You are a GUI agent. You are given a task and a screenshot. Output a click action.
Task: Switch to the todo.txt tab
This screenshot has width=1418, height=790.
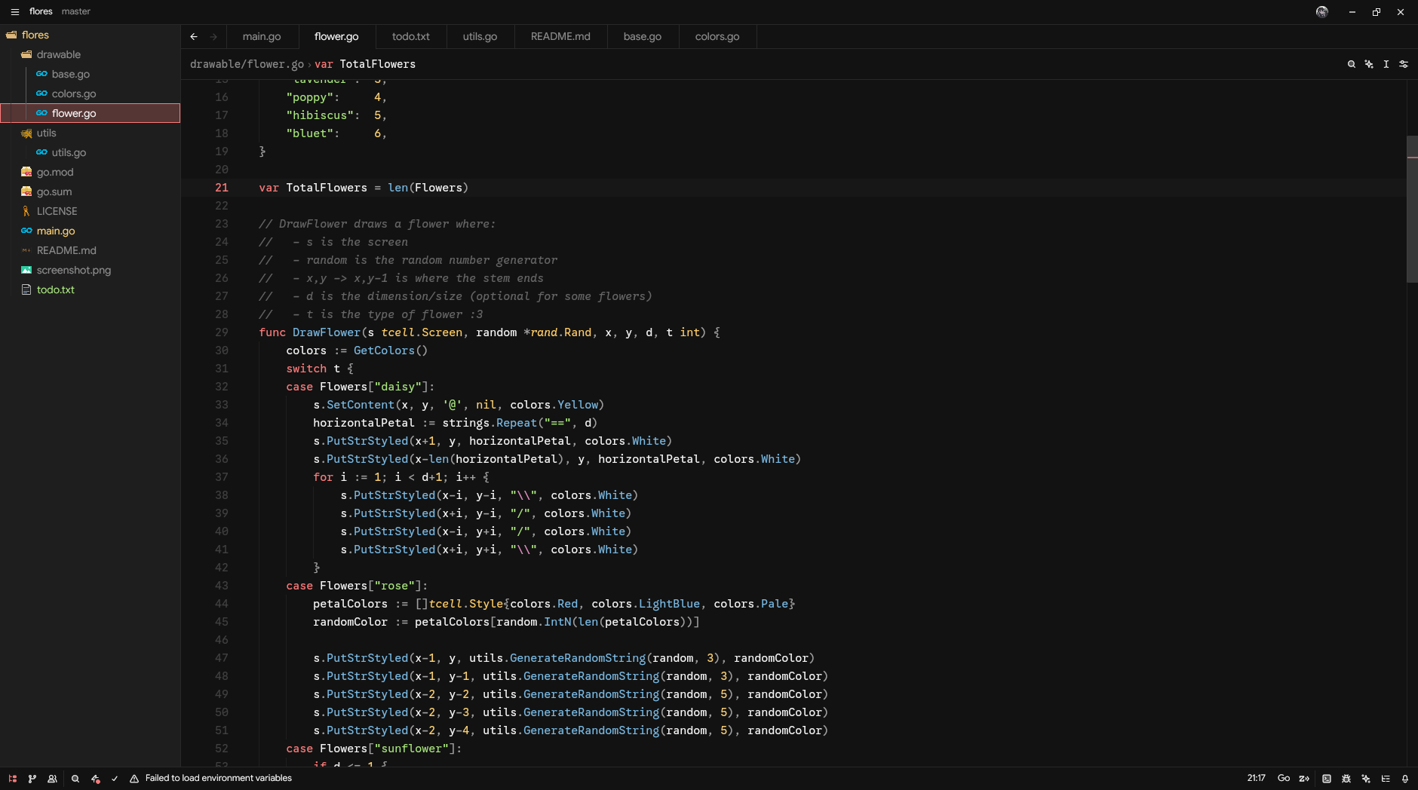pos(411,36)
